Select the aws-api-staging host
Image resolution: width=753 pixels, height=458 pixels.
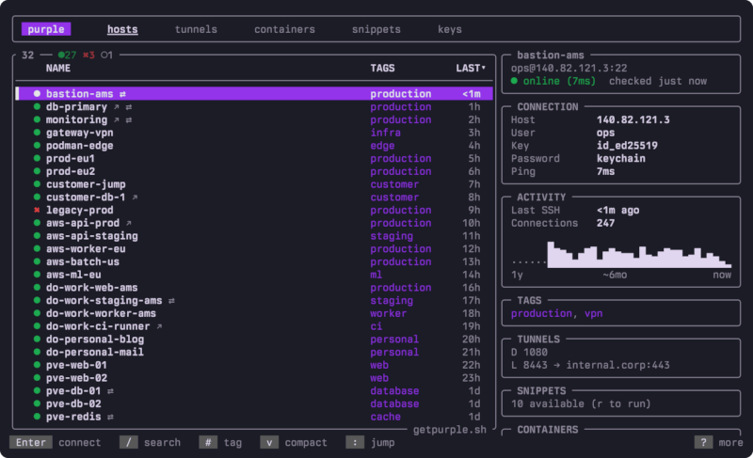tap(254, 236)
